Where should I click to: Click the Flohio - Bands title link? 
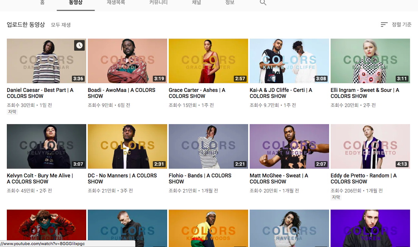pos(200,179)
